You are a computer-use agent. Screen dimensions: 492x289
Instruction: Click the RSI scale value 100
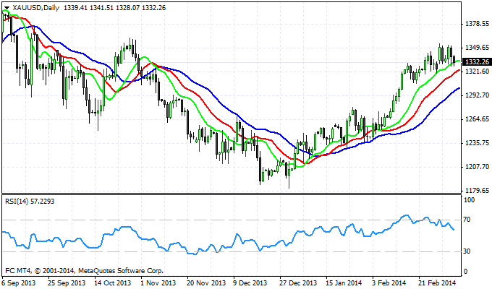470,200
